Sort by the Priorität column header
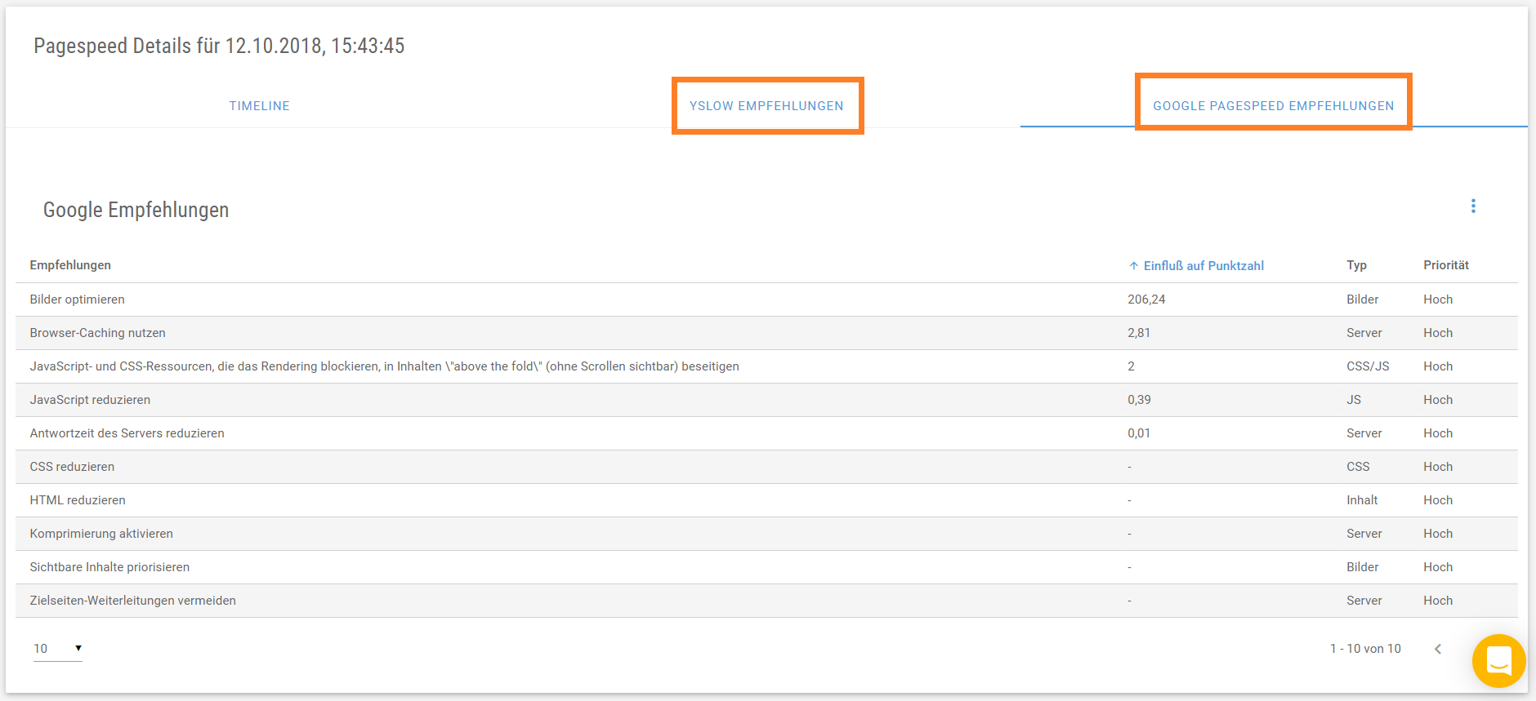Viewport: 1536px width, 701px height. [1446, 265]
